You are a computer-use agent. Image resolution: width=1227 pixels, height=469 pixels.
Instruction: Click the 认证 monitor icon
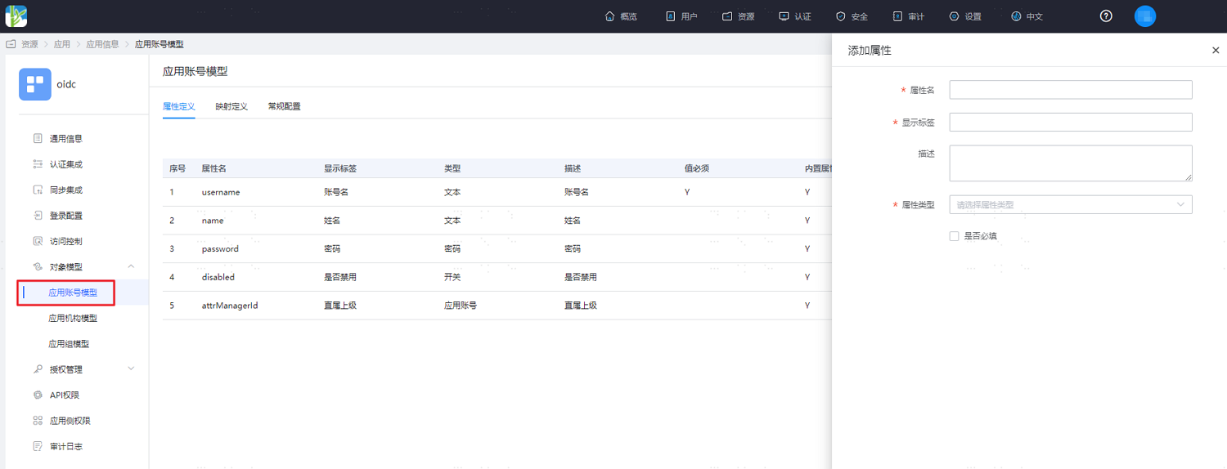[784, 16]
